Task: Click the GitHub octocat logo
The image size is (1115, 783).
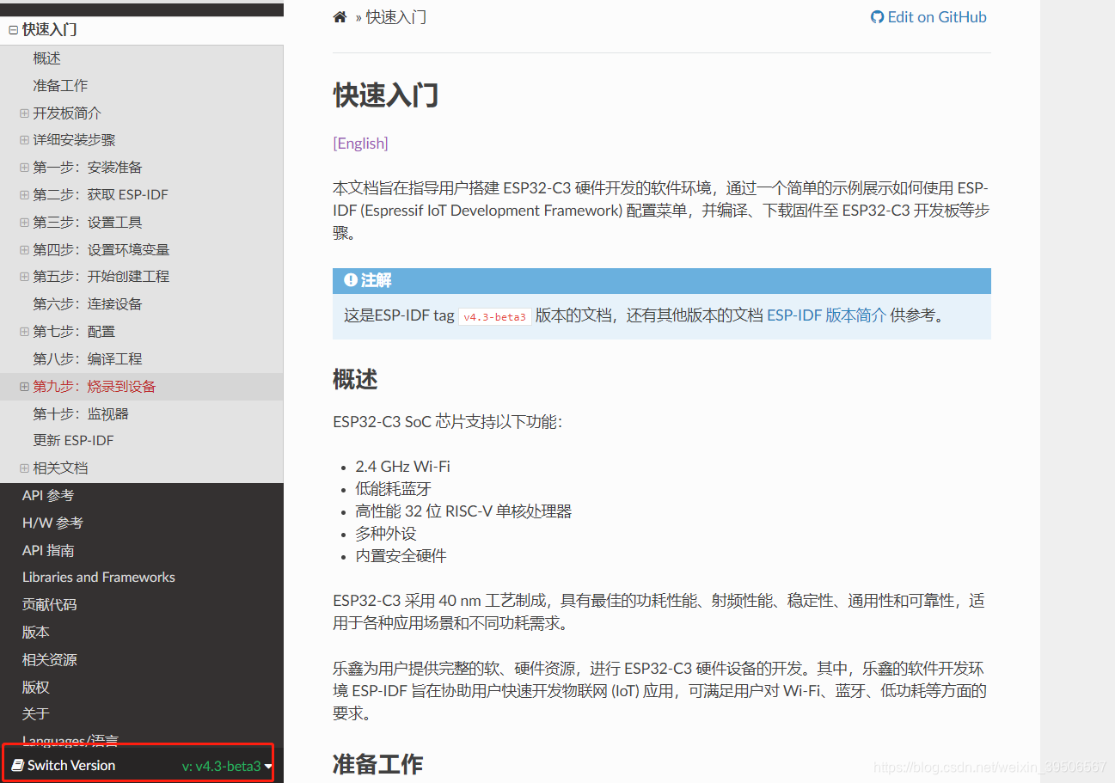Action: point(877,16)
